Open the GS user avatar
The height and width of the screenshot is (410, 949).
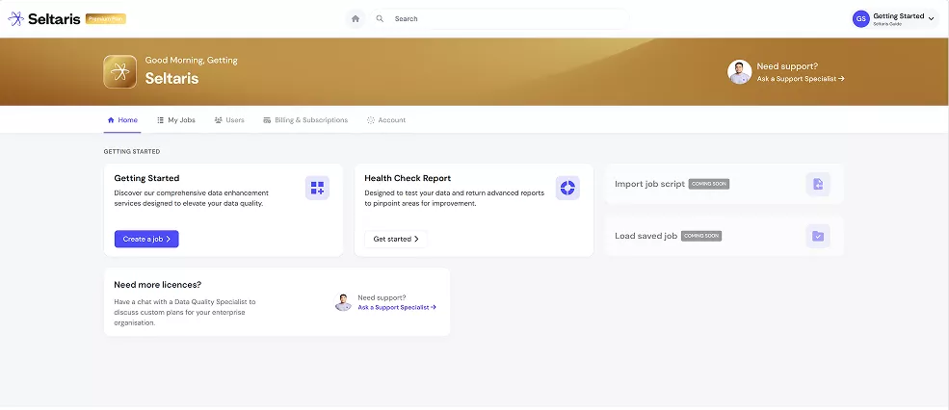pos(860,18)
